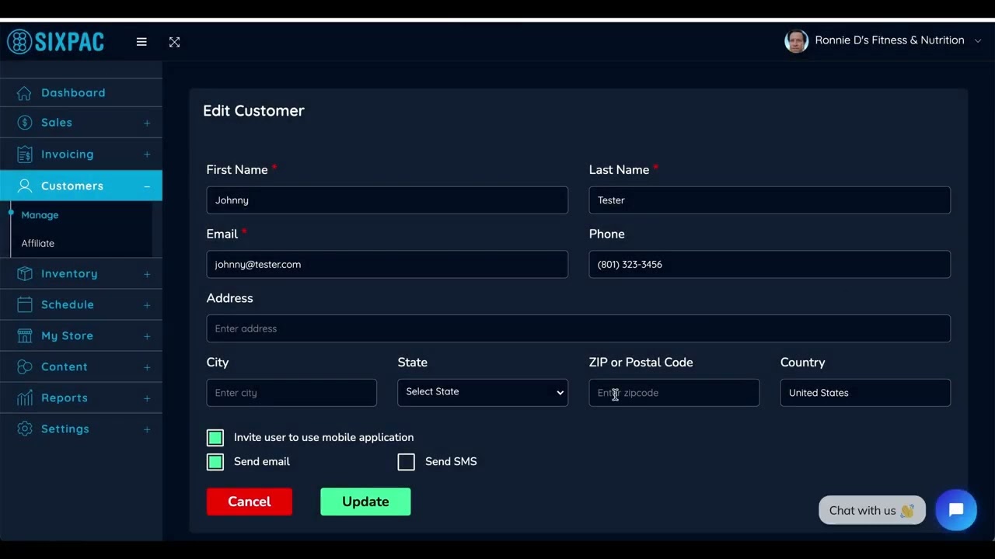This screenshot has width=995, height=559.
Task: Uncheck the Send email checkbox
Action: [x=215, y=462]
